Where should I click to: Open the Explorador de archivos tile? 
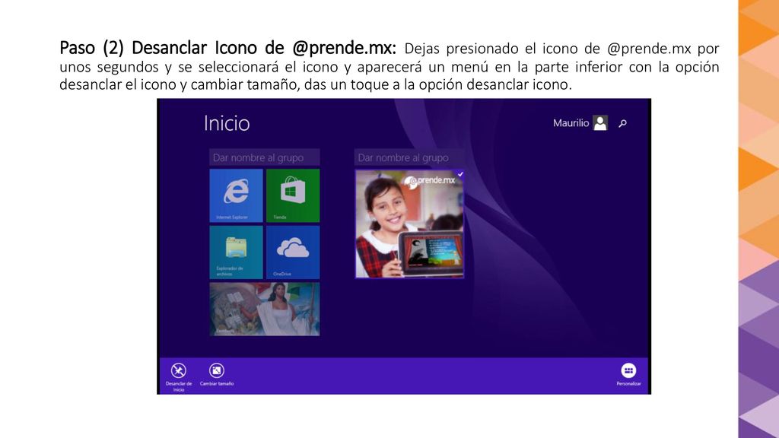(236, 252)
